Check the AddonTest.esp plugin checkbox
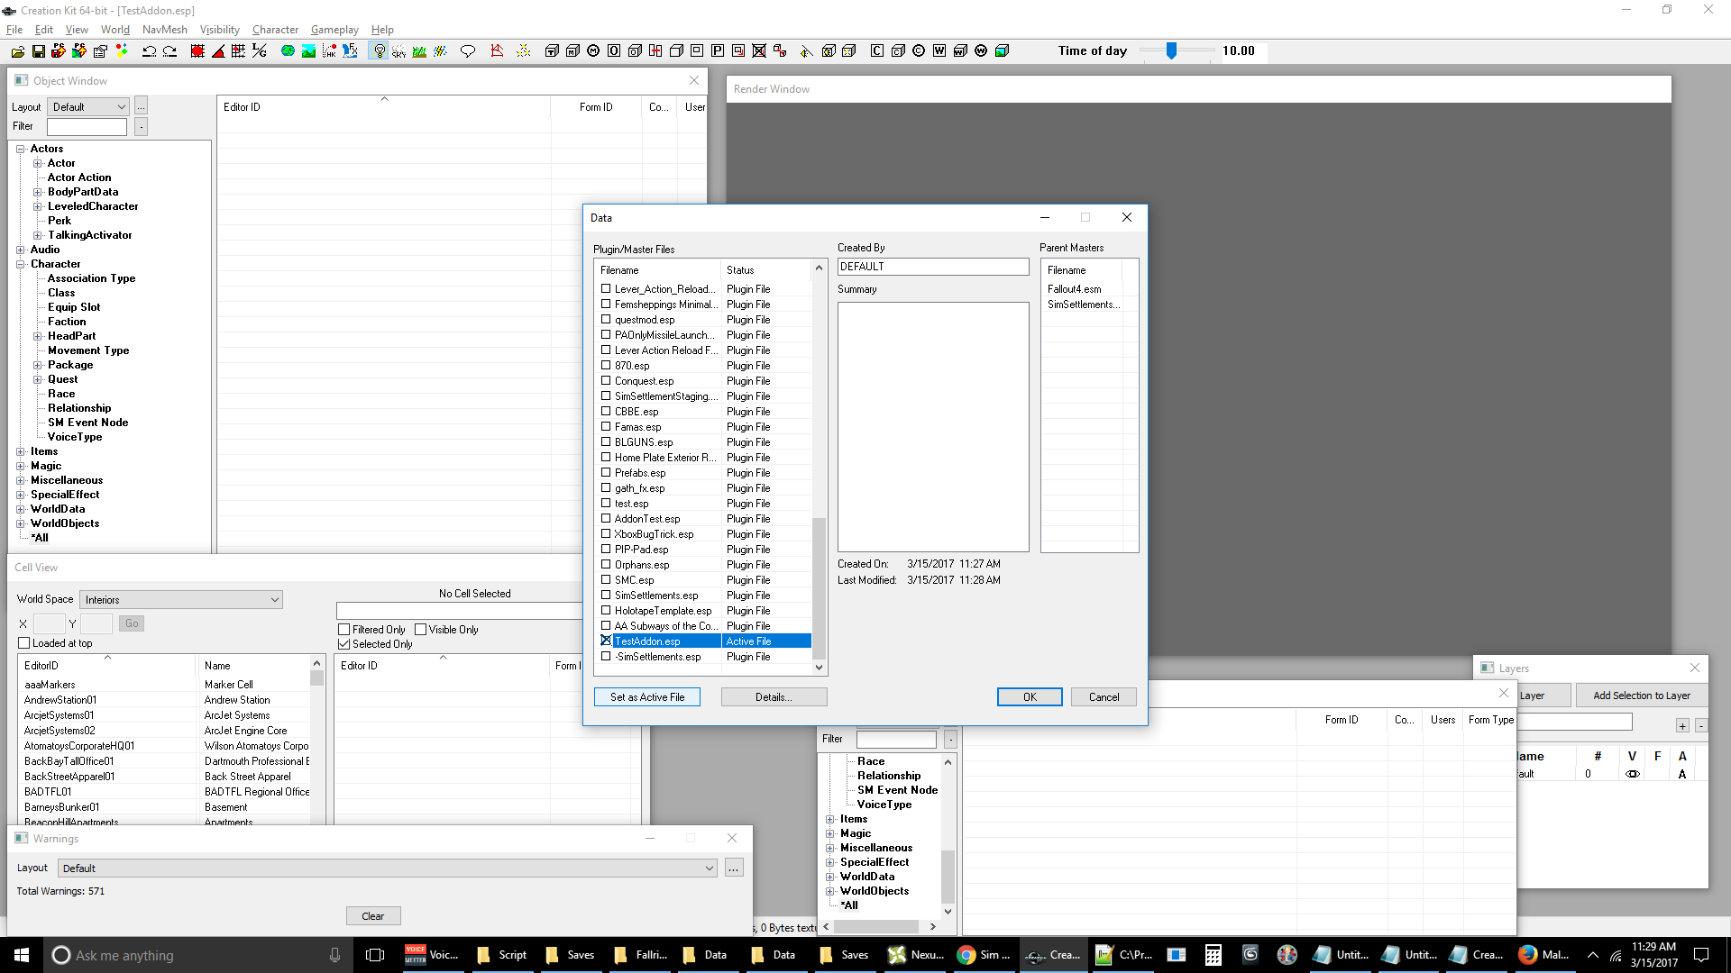1731x973 pixels. tap(606, 518)
